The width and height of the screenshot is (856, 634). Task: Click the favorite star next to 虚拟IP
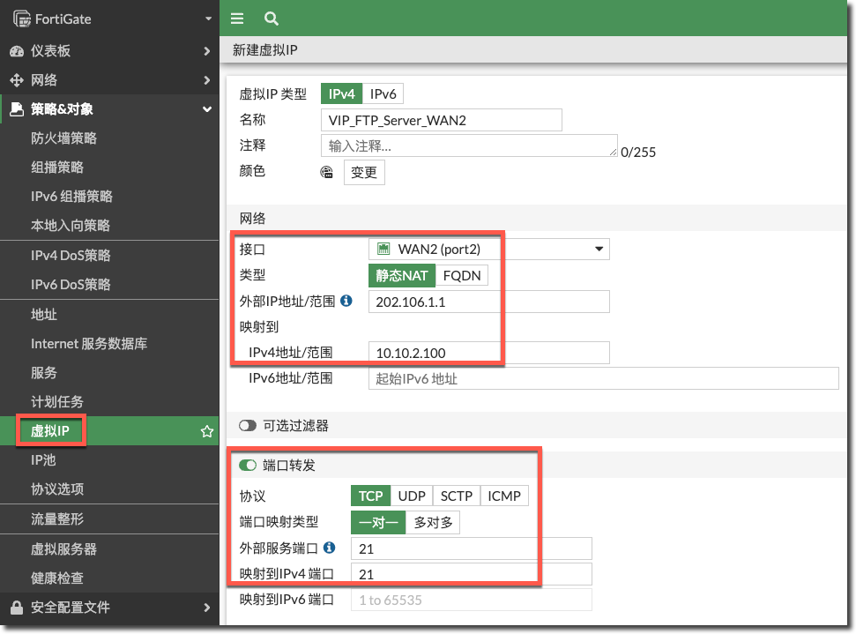tap(207, 431)
